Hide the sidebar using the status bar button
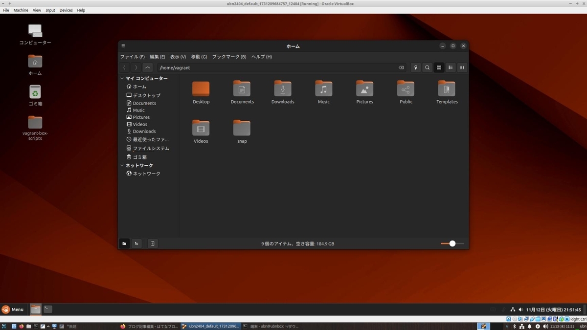 tap(153, 243)
